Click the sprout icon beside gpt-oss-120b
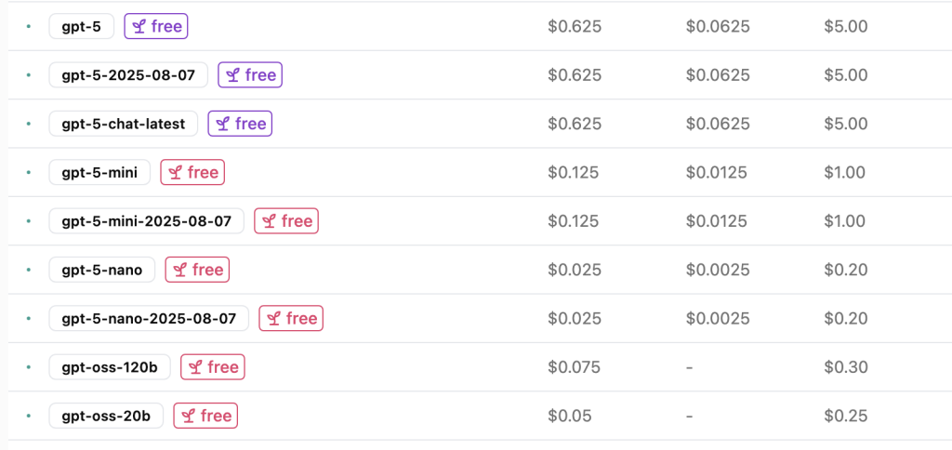 (195, 367)
